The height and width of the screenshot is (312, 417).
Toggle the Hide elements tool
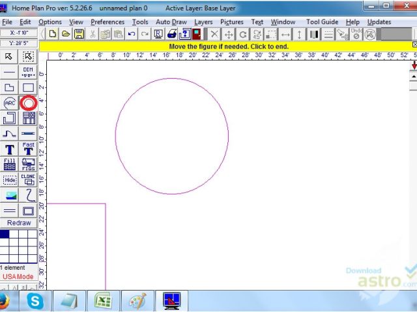tap(10, 179)
